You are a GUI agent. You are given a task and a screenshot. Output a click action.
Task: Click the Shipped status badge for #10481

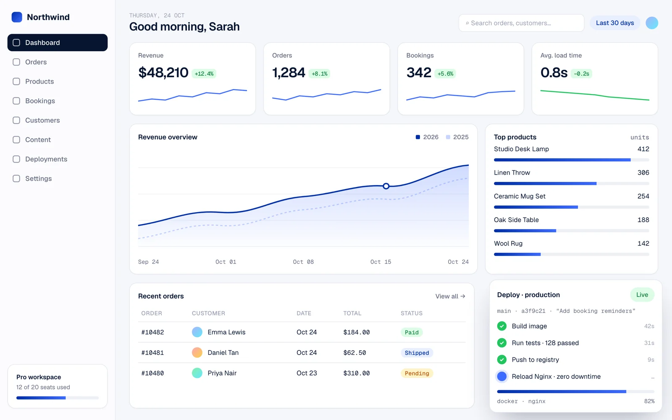(417, 353)
